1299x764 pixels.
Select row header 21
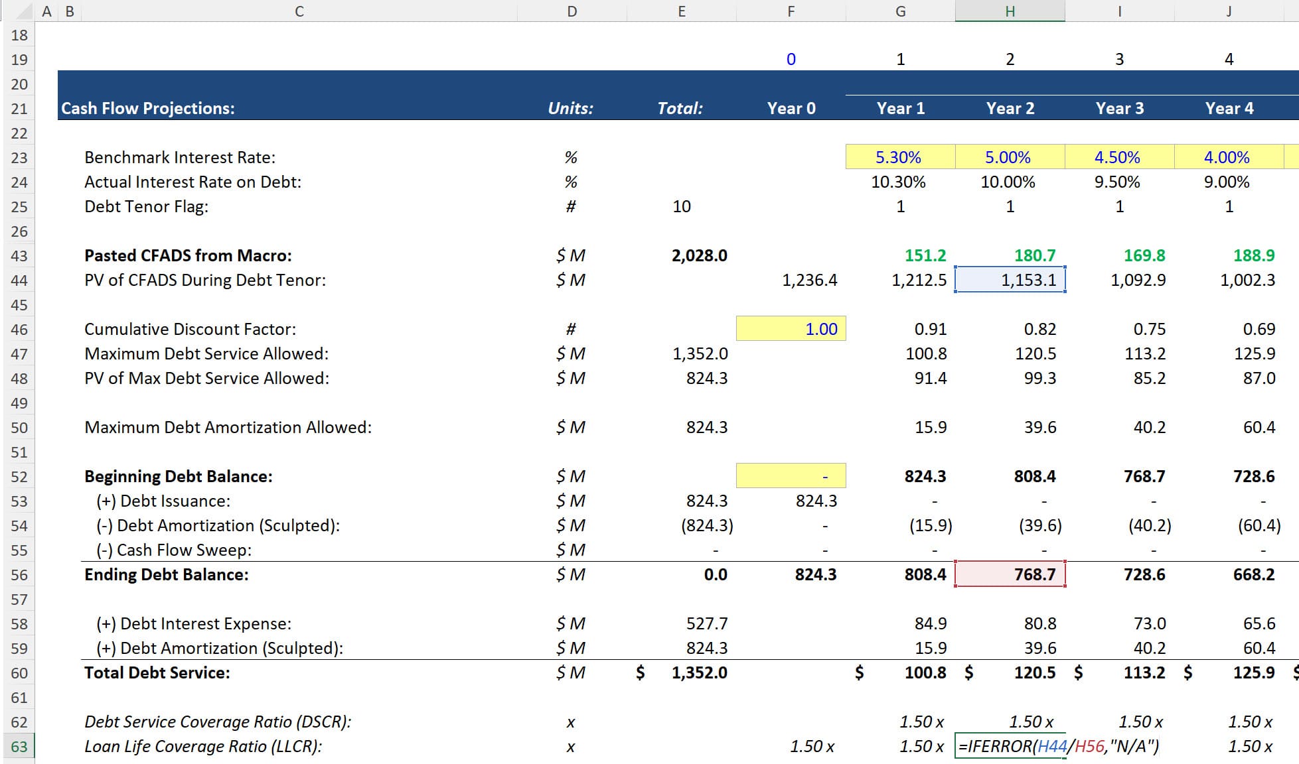[20, 108]
